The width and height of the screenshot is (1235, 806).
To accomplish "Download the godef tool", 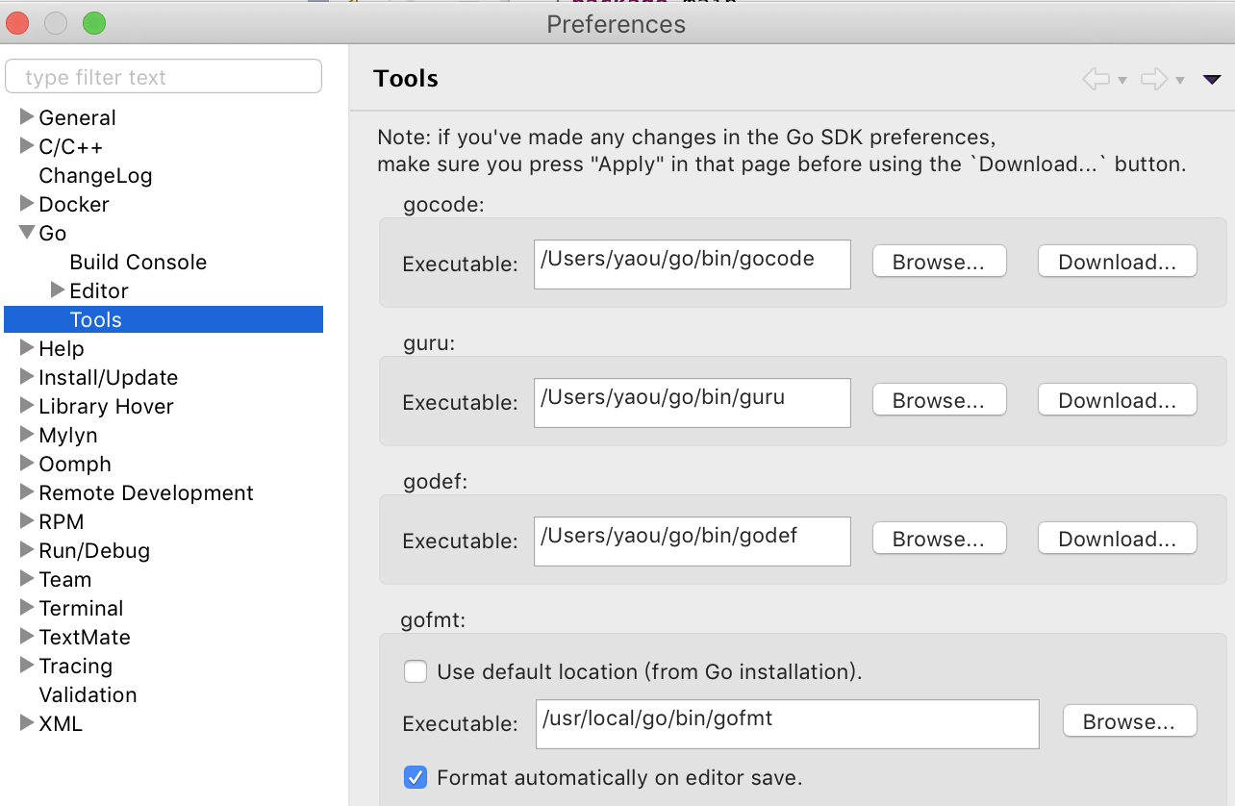I will click(1117, 539).
